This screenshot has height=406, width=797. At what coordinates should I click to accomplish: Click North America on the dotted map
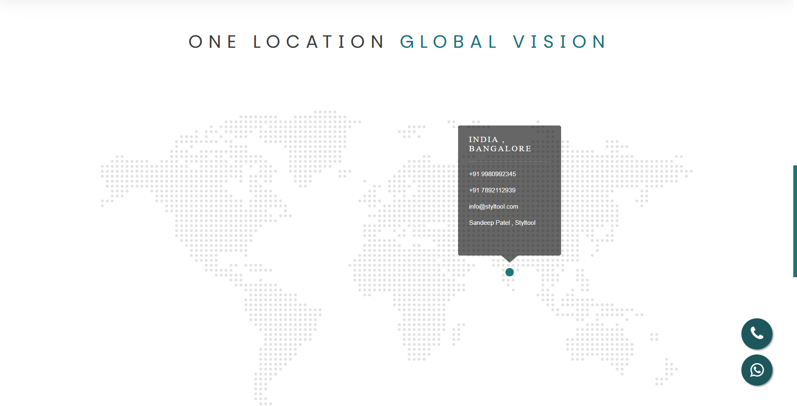pos(208,199)
